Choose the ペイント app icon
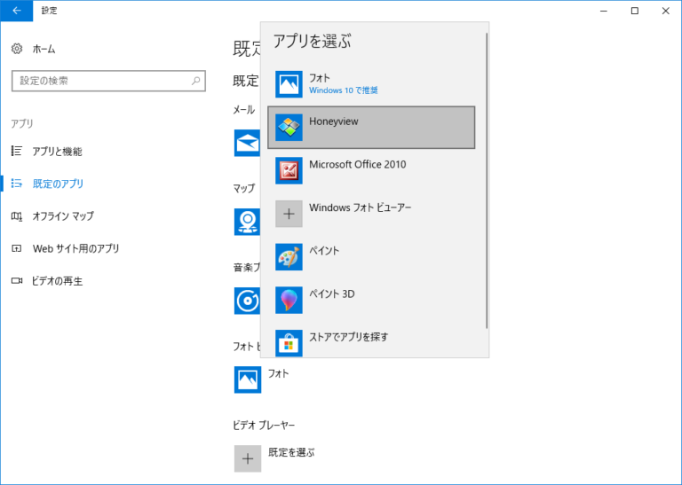The height and width of the screenshot is (485, 682). (289, 257)
